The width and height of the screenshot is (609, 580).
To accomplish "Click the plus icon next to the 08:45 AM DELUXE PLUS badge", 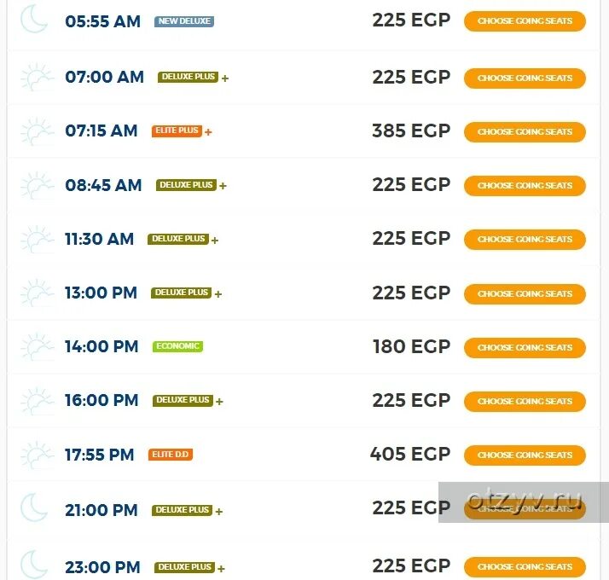I will coord(223,186).
